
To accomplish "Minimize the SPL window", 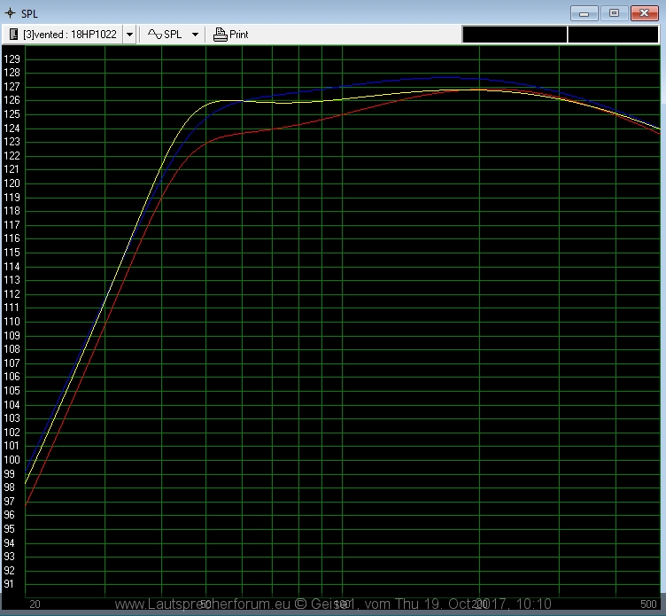I will (584, 13).
